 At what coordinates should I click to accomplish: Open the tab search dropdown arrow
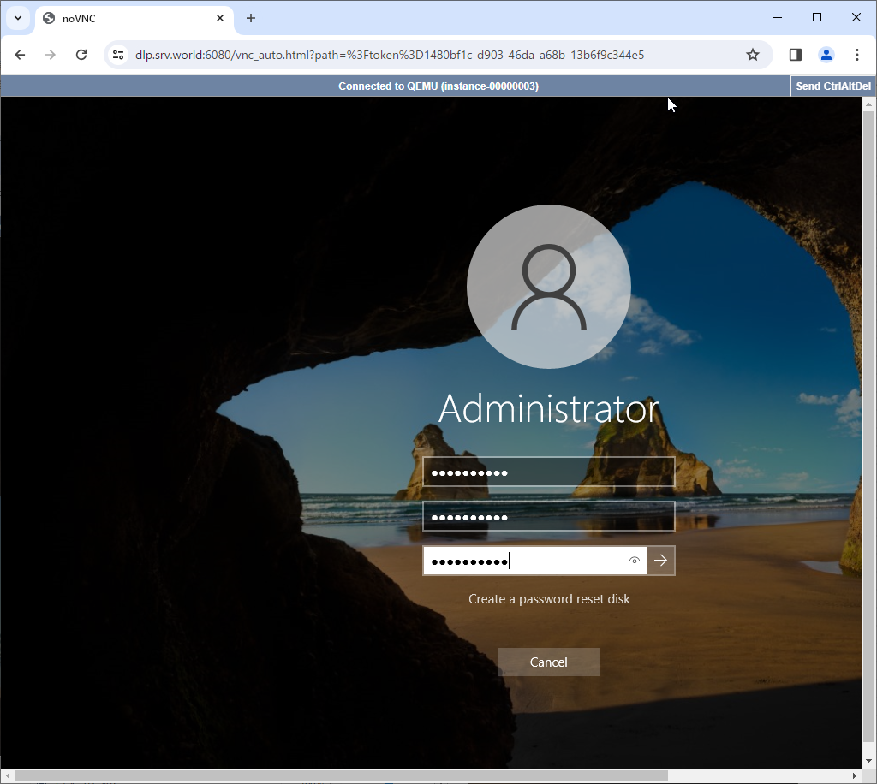18,18
